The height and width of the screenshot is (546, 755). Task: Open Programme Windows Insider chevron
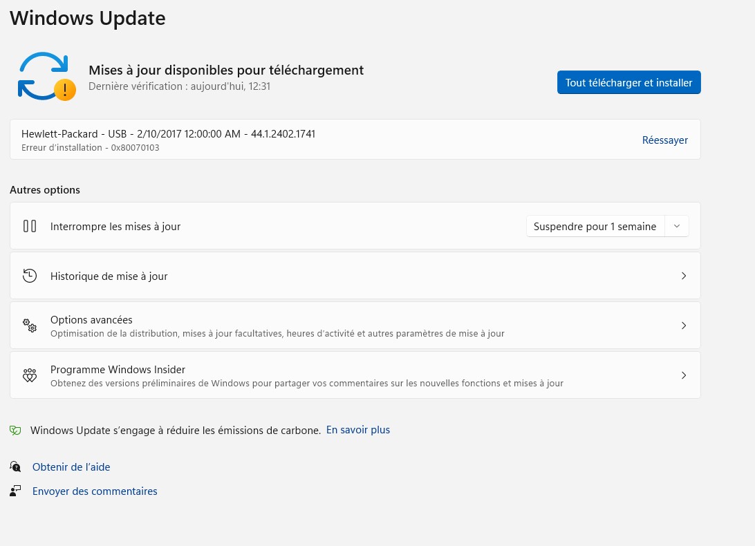coord(684,375)
